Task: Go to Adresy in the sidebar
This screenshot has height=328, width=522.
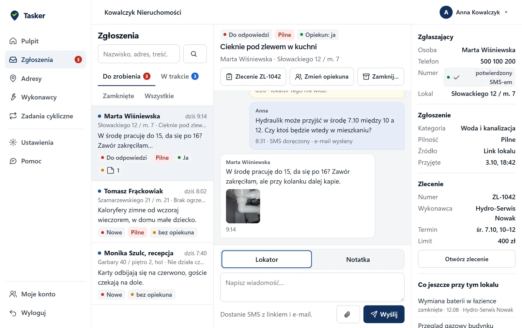Action: 45,79
